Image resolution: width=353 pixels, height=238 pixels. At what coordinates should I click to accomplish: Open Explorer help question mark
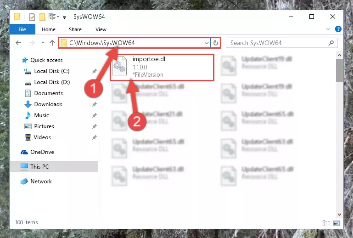coord(338,29)
